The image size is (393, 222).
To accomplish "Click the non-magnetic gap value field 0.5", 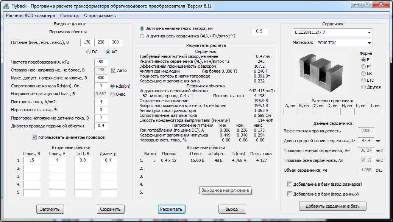I will pyautogui.click(x=259, y=31).
